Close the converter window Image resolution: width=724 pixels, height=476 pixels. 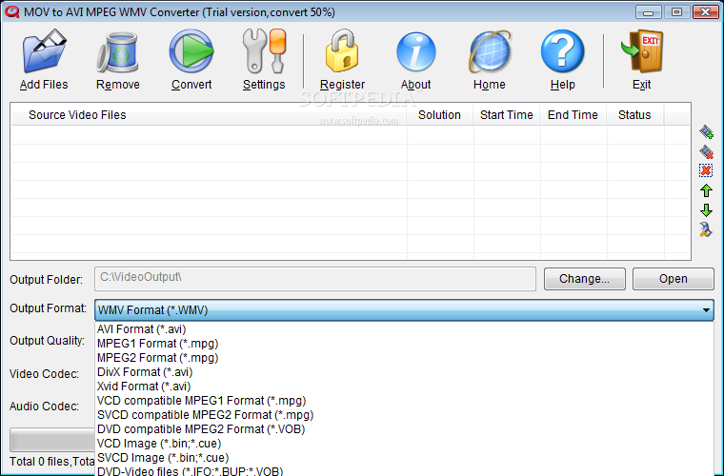coord(706,12)
